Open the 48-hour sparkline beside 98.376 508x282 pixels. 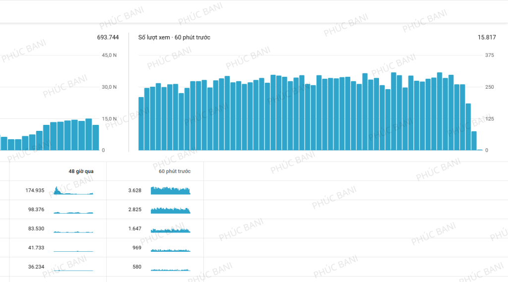(x=73, y=212)
